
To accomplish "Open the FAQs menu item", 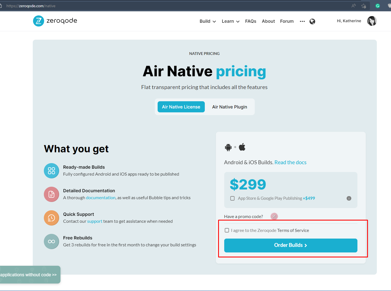I will coord(251,21).
